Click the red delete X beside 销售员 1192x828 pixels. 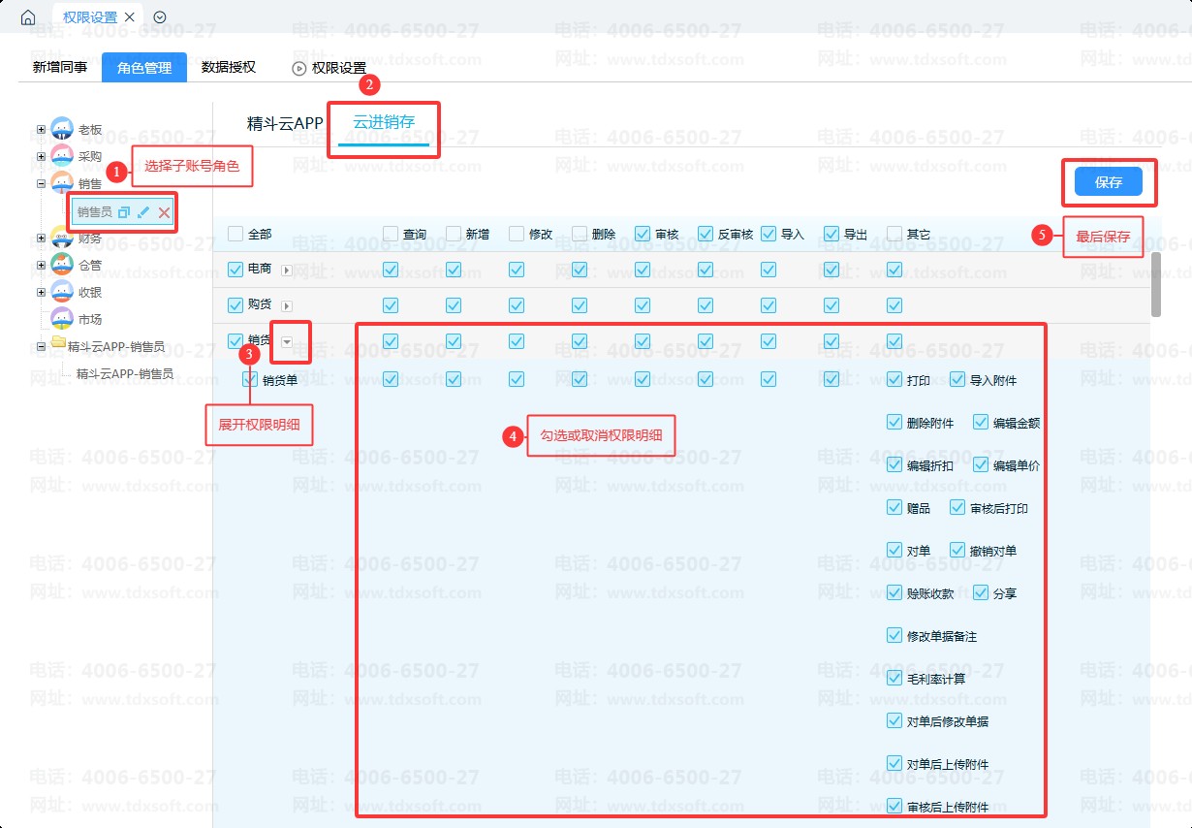tap(164, 212)
